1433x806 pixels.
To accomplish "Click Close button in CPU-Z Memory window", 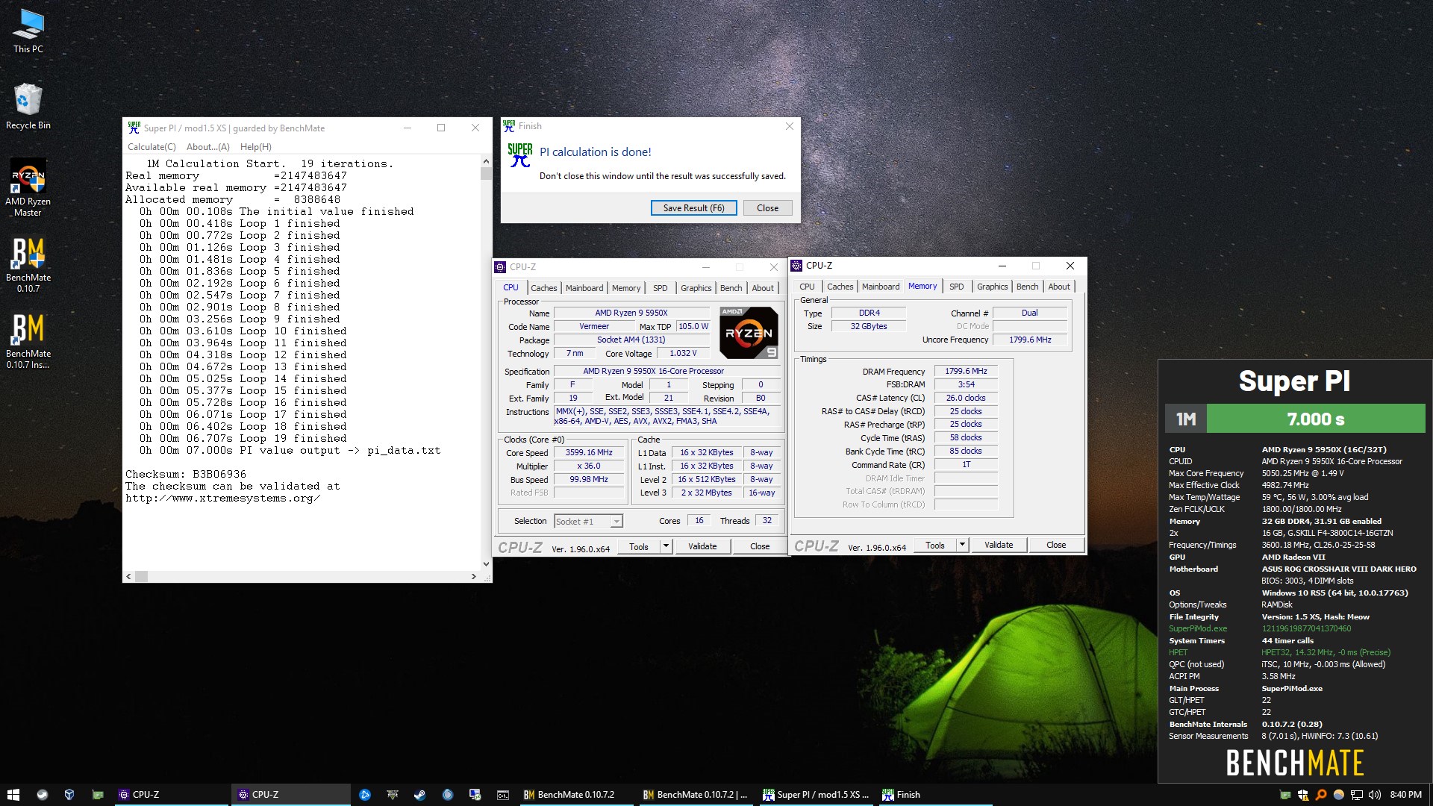I will click(1055, 545).
